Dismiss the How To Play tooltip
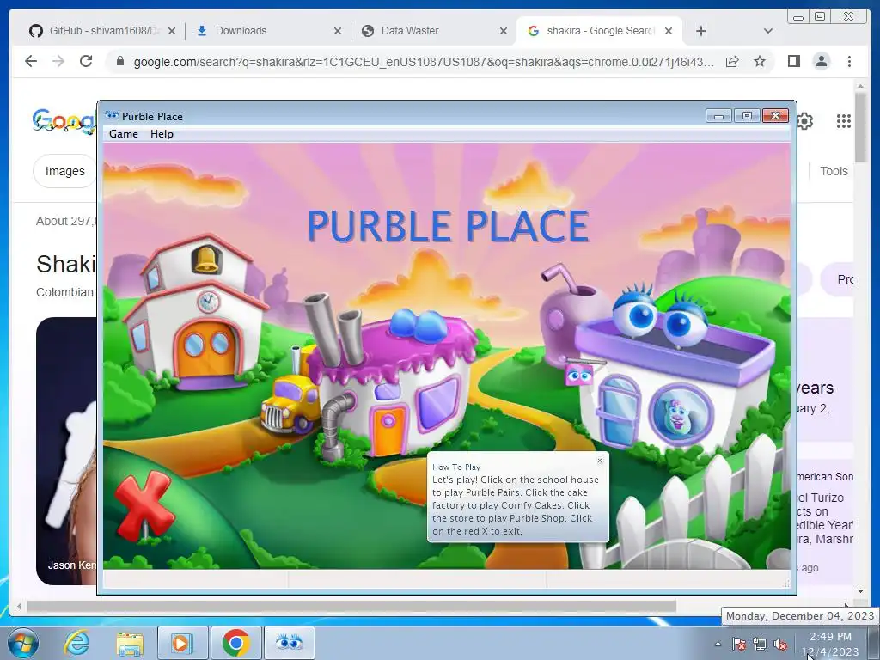The height and width of the screenshot is (660, 880). (600, 461)
